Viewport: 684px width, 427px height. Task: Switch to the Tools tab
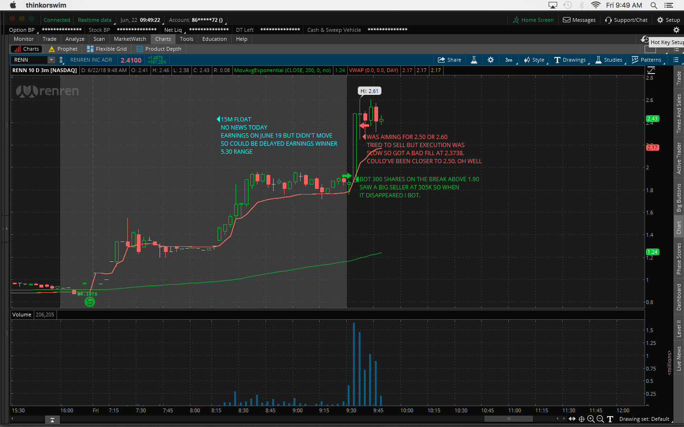187,39
